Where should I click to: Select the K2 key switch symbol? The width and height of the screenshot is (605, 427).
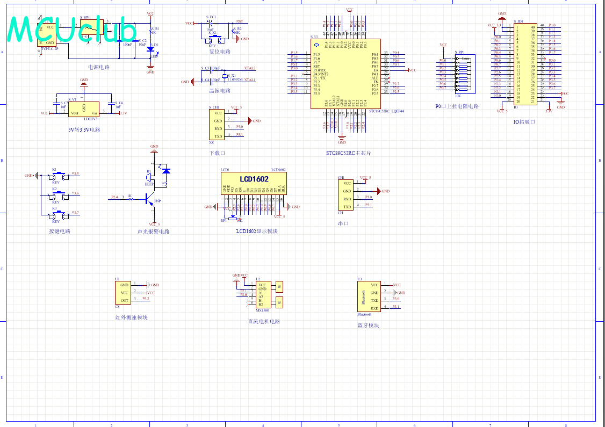tap(59, 196)
